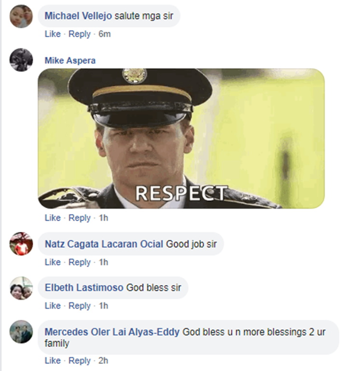Viewport: 362px width, 371px height.
Task: Like Mike Aspera's GIF comment
Action: 53,218
